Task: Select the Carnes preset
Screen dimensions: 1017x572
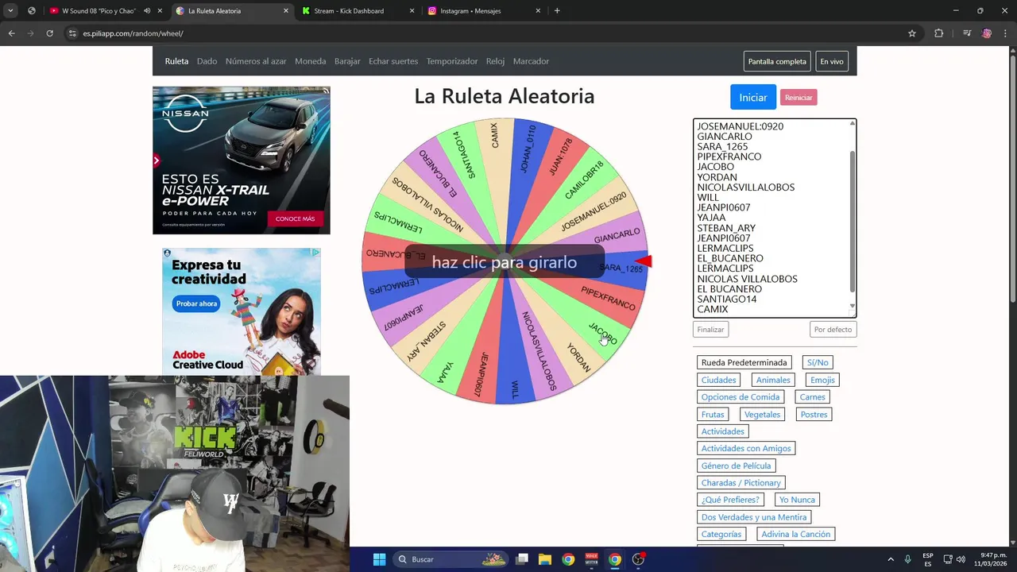Action: pyautogui.click(x=813, y=397)
